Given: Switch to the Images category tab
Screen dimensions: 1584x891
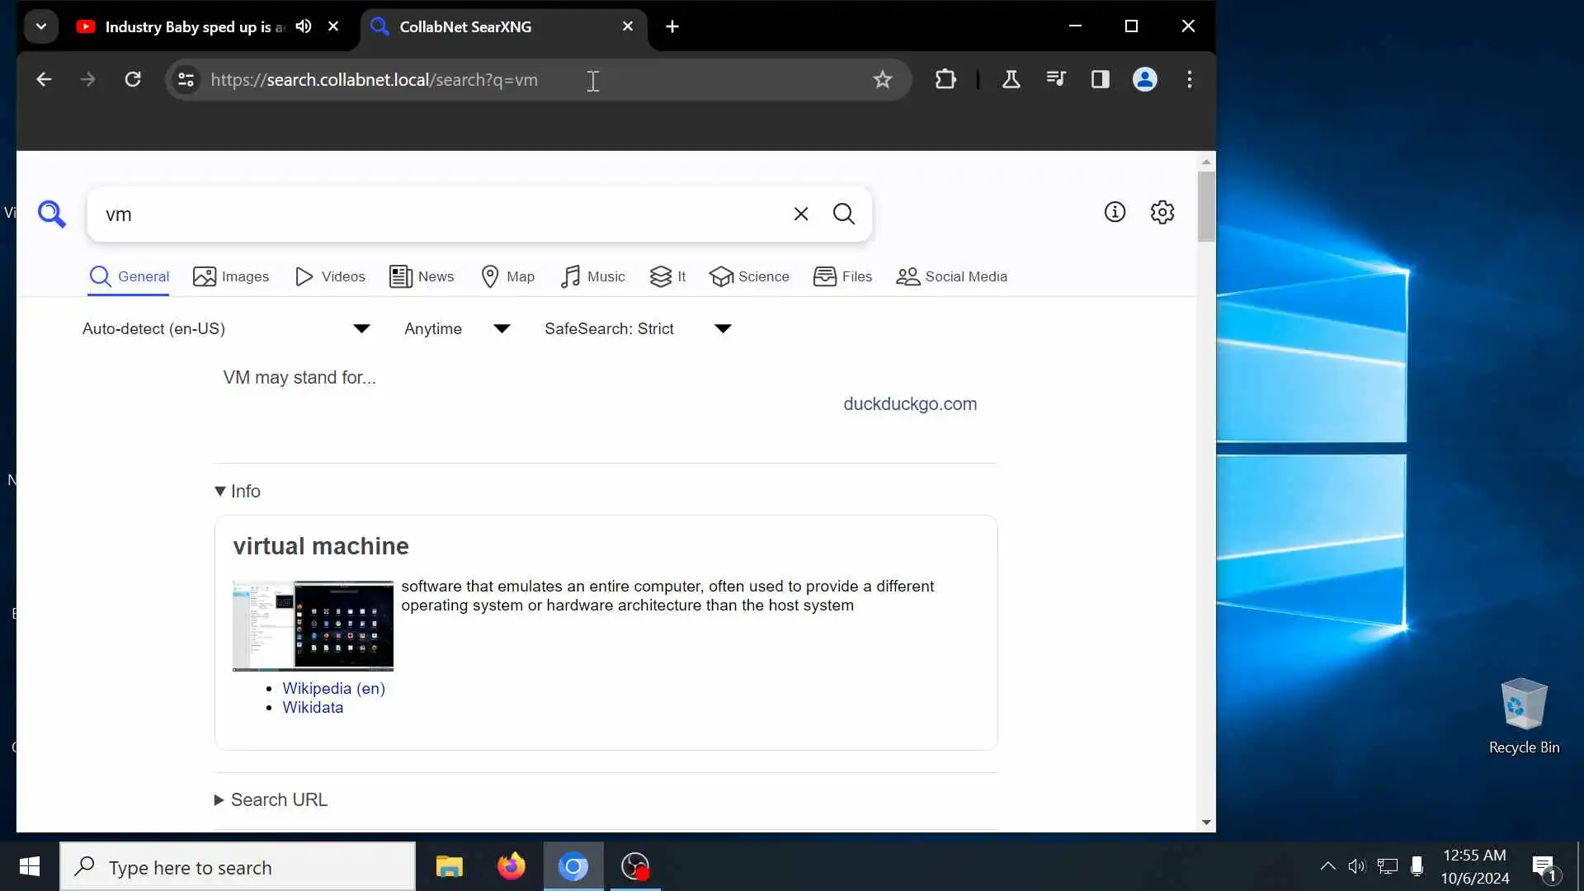Looking at the screenshot, I should [x=231, y=276].
